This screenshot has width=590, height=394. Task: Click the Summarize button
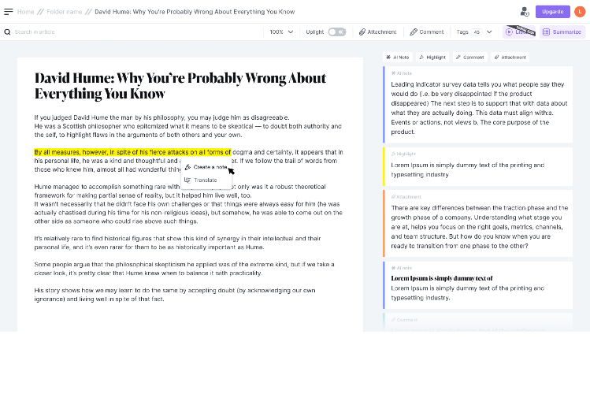(562, 32)
